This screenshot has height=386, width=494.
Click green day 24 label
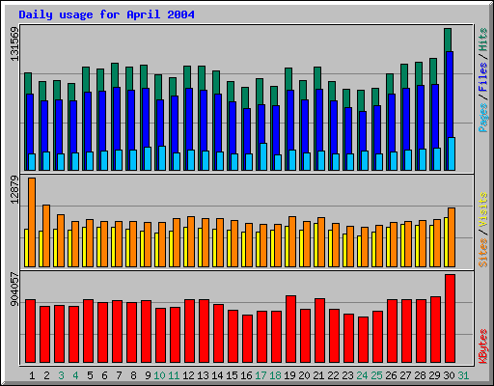(x=362, y=375)
